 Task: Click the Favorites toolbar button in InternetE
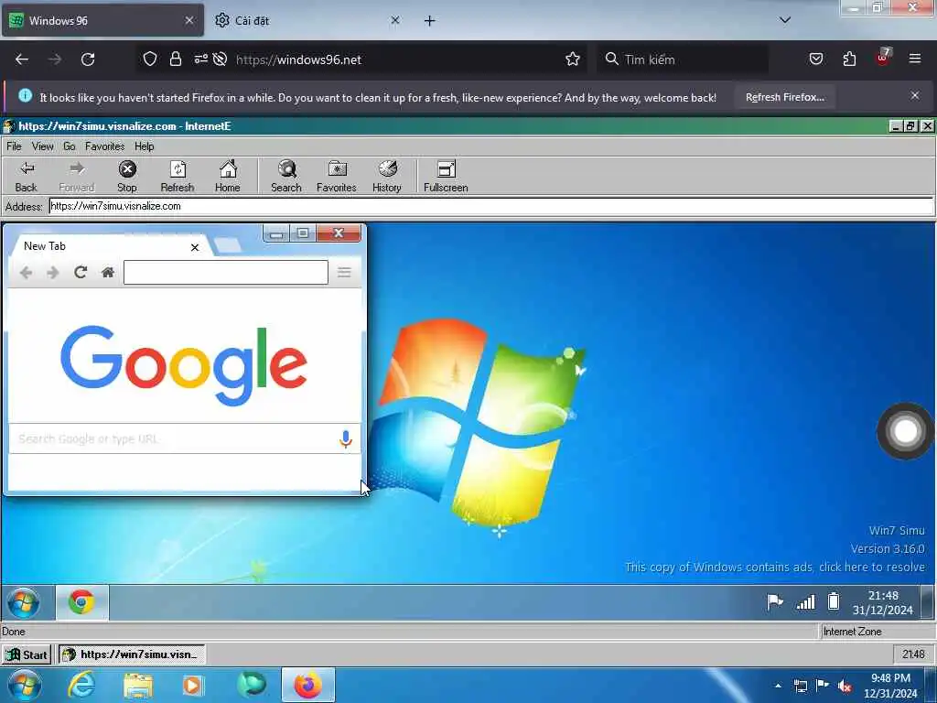[337, 177]
